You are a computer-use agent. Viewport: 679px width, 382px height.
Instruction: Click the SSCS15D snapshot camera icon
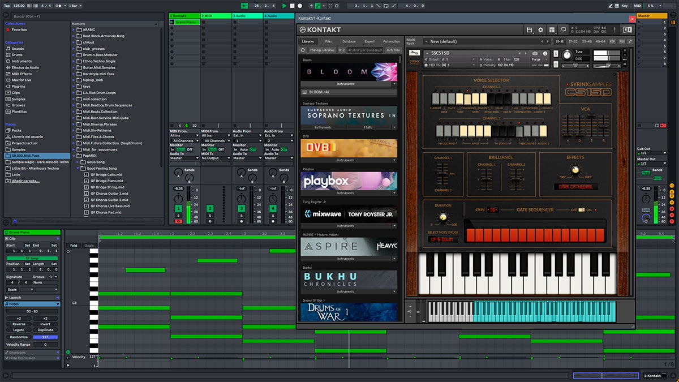(535, 53)
